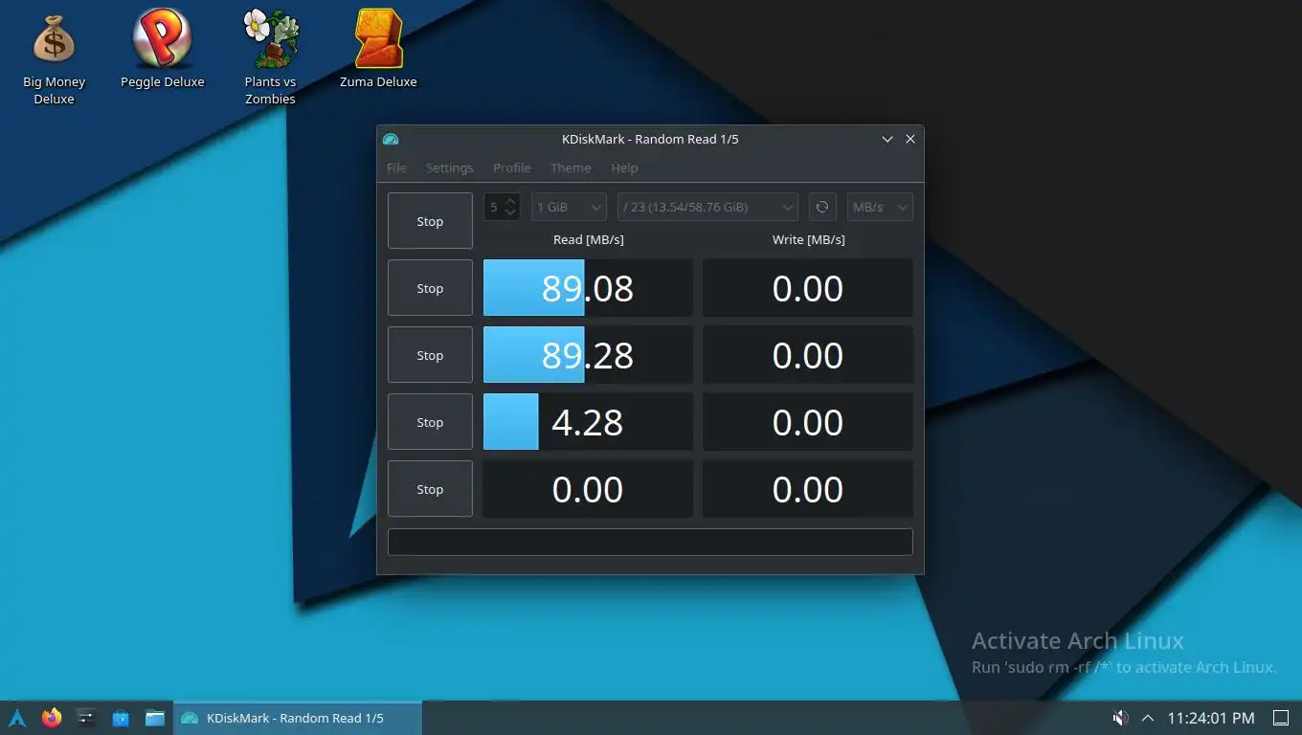Click the 89.28 read result bar

588,355
